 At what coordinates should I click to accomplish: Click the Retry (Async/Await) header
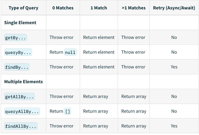coord(174,8)
